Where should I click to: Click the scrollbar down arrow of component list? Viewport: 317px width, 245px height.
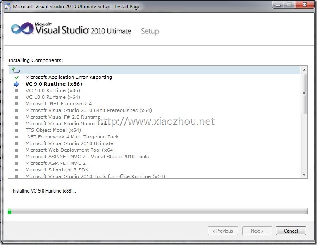[304, 175]
